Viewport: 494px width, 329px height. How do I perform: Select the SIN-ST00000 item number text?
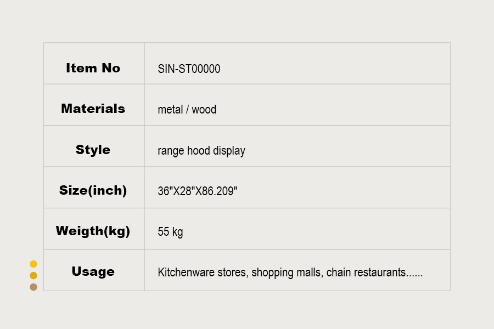pos(189,69)
